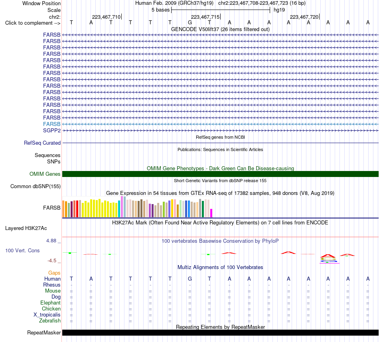Click the Layered H3K27Ac label
Viewport: 379px width, 342px height.
(x=26, y=228)
